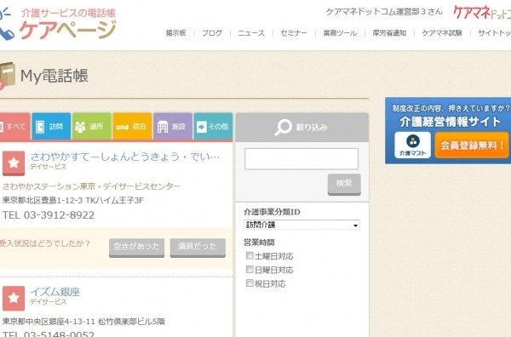511x337 pixels.
Task: Click the 会員登録無料！ banner button
Action: pos(472,146)
